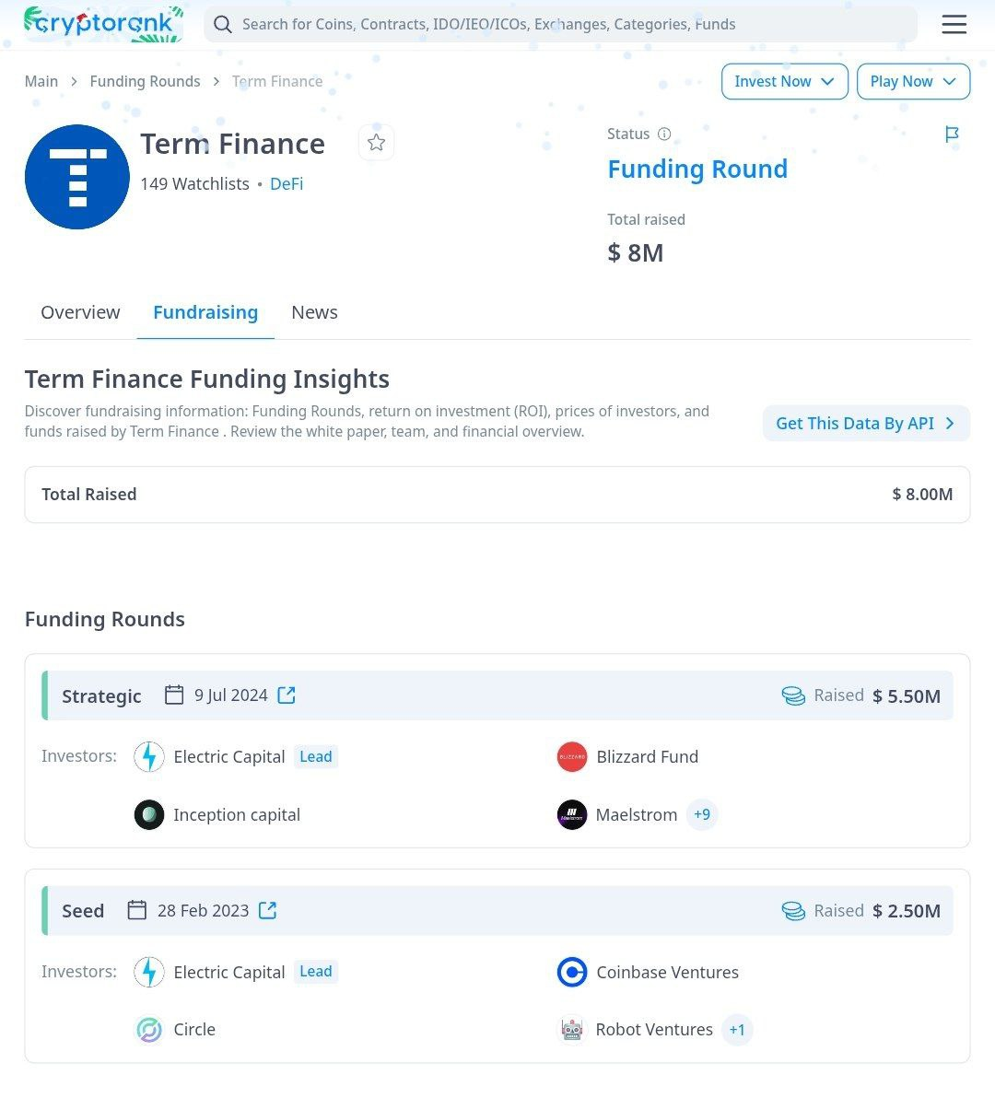The width and height of the screenshot is (995, 1098).
Task: Click the Cryptorank logo
Action: tap(103, 24)
